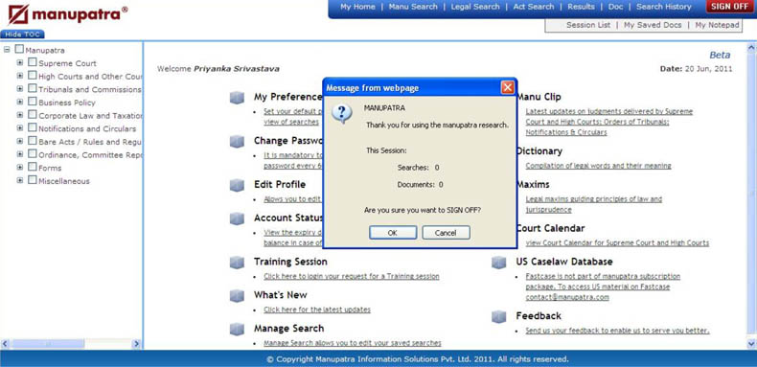Viewport: 757px width, 367px height.
Task: Open the Court Calendar link
Action: coord(617,242)
